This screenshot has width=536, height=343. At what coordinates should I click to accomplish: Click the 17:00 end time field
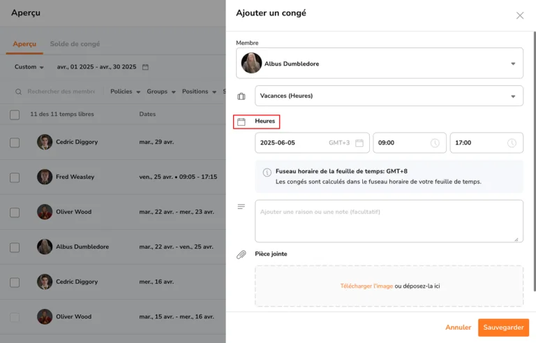tap(486, 143)
